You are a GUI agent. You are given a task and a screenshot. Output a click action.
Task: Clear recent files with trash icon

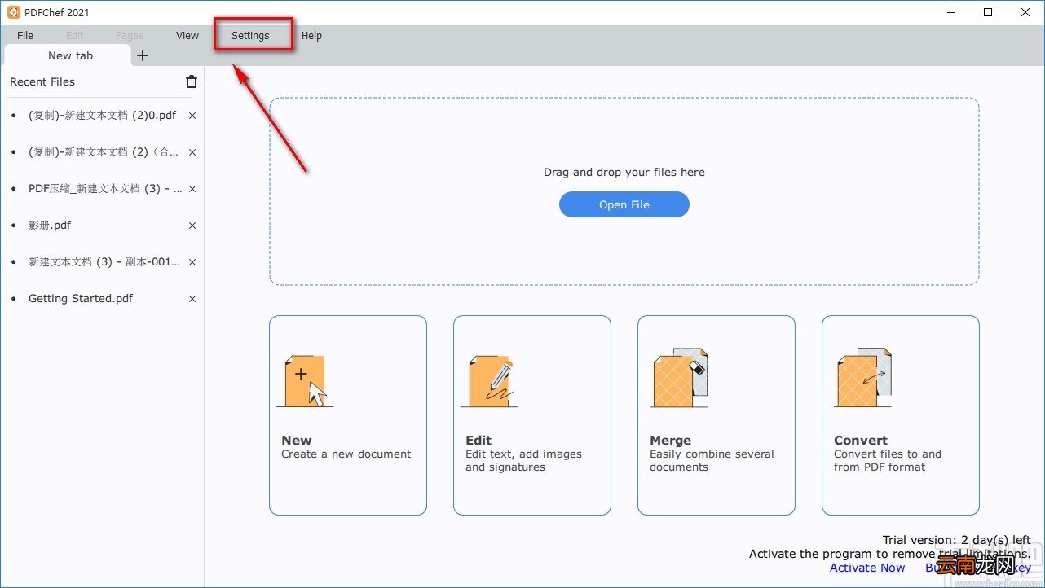[192, 81]
